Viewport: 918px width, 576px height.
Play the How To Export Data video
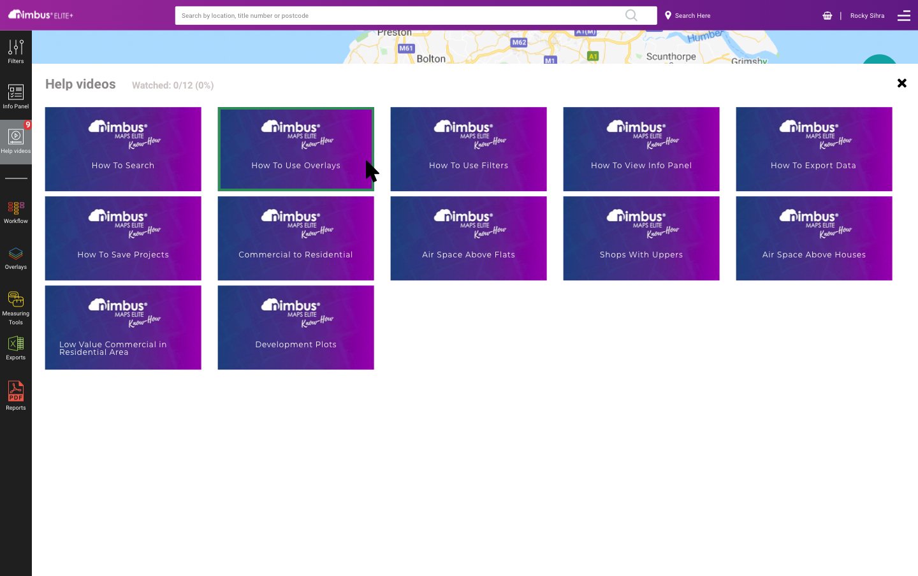click(x=814, y=149)
